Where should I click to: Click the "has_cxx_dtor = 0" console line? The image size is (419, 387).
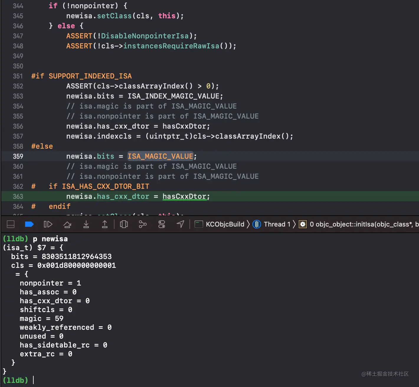[x=55, y=301]
